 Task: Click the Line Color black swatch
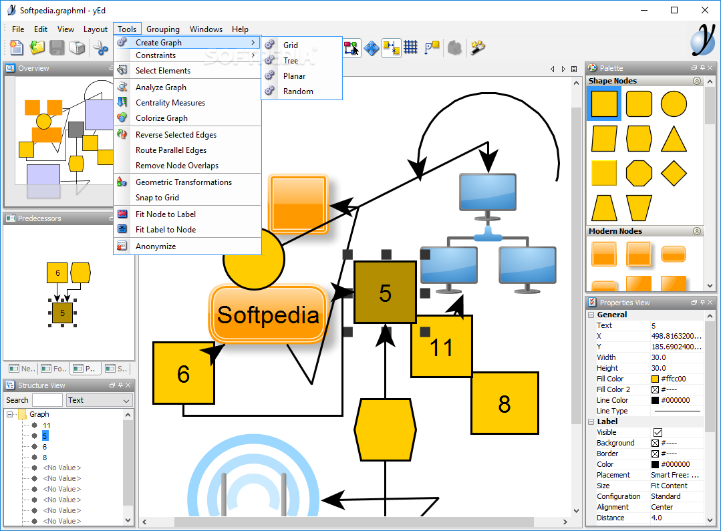pos(656,401)
